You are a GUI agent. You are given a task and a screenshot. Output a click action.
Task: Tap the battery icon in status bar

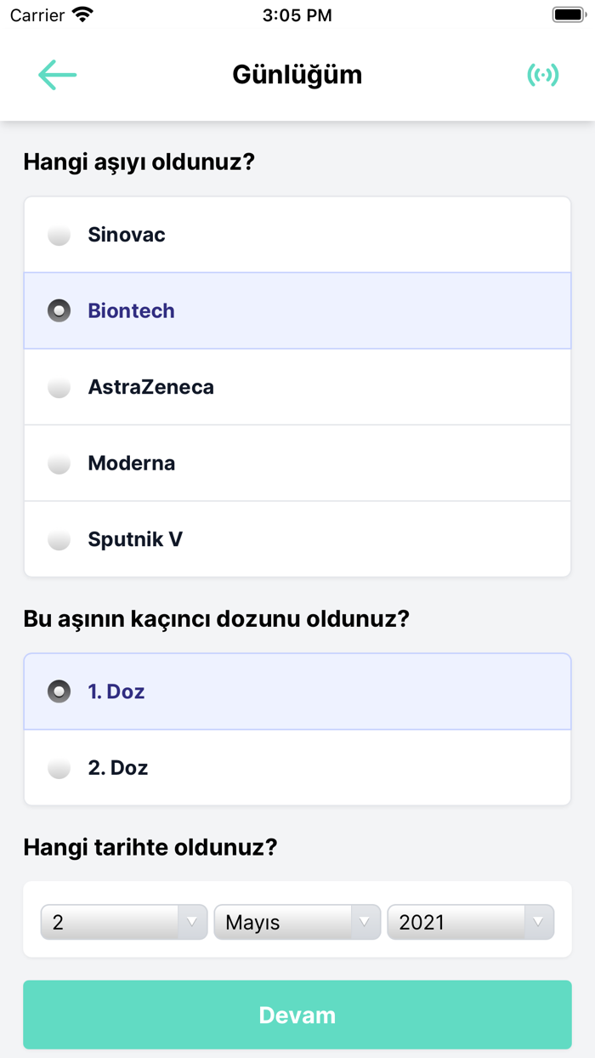(568, 15)
